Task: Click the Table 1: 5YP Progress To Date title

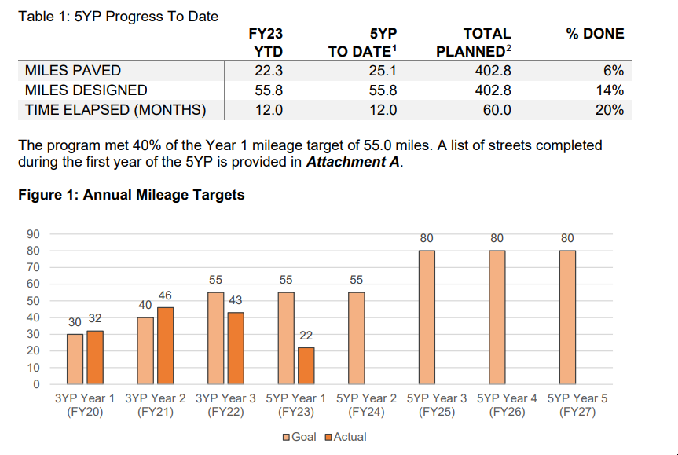Action: [x=118, y=16]
